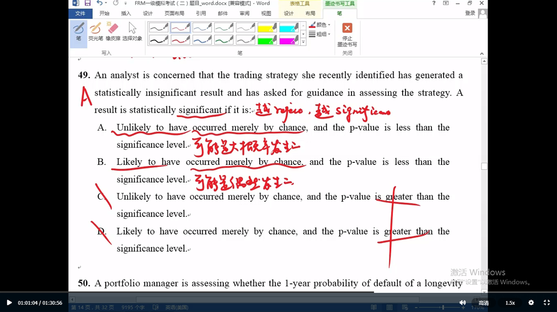Image resolution: width=557 pixels, height=312 pixels.
Task: Click the vertical scrollbar up arrow
Action: (484, 61)
